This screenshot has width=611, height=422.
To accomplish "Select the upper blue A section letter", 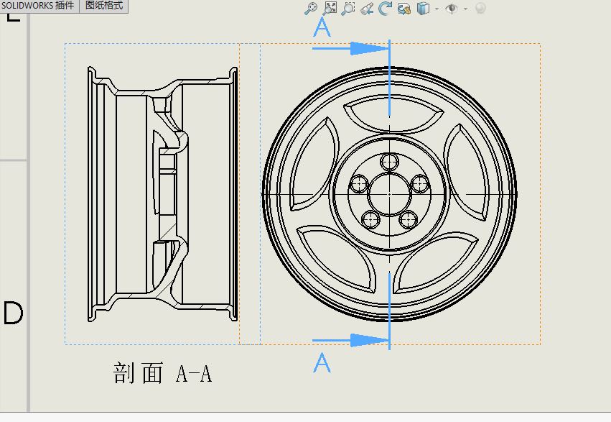I will pos(322,28).
